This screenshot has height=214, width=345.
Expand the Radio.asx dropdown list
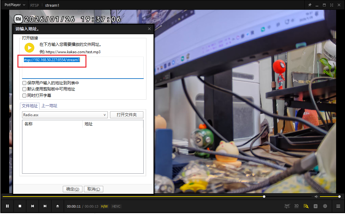(x=104, y=115)
